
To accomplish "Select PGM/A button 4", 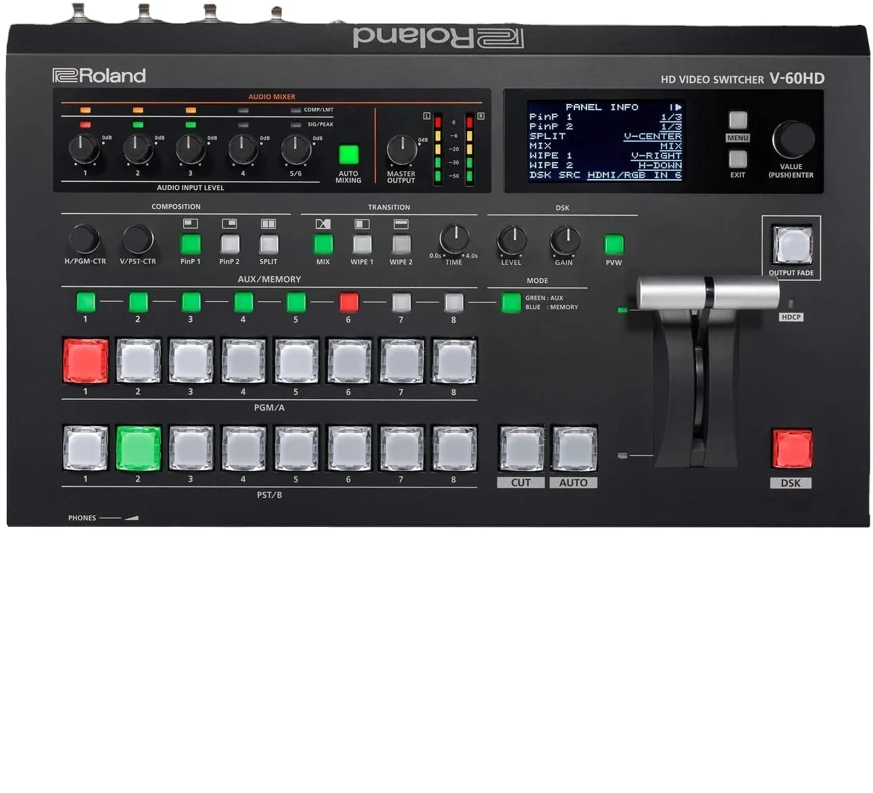I will 243,361.
